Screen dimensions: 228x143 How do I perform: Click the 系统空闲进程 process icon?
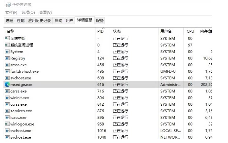(x=7, y=45)
